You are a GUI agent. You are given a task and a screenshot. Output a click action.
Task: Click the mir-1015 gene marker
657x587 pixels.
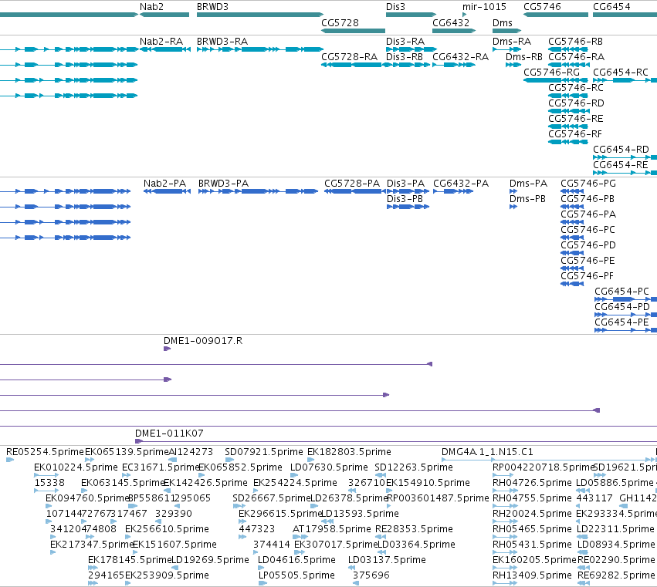pyautogui.click(x=464, y=15)
